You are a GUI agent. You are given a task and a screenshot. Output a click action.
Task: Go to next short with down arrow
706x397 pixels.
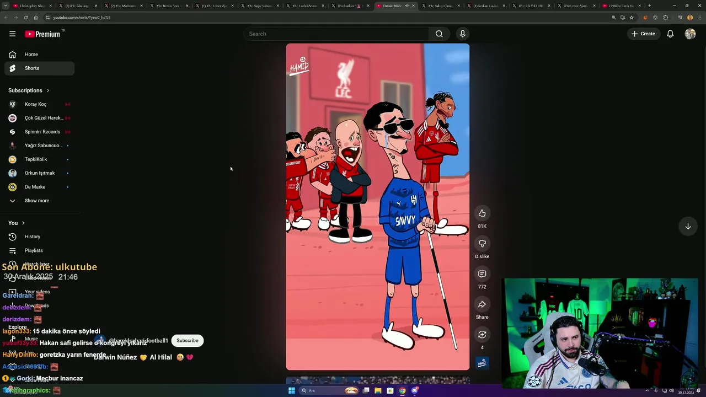pyautogui.click(x=688, y=226)
